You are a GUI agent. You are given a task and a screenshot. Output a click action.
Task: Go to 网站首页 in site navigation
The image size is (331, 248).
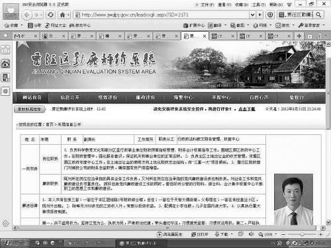32,97
